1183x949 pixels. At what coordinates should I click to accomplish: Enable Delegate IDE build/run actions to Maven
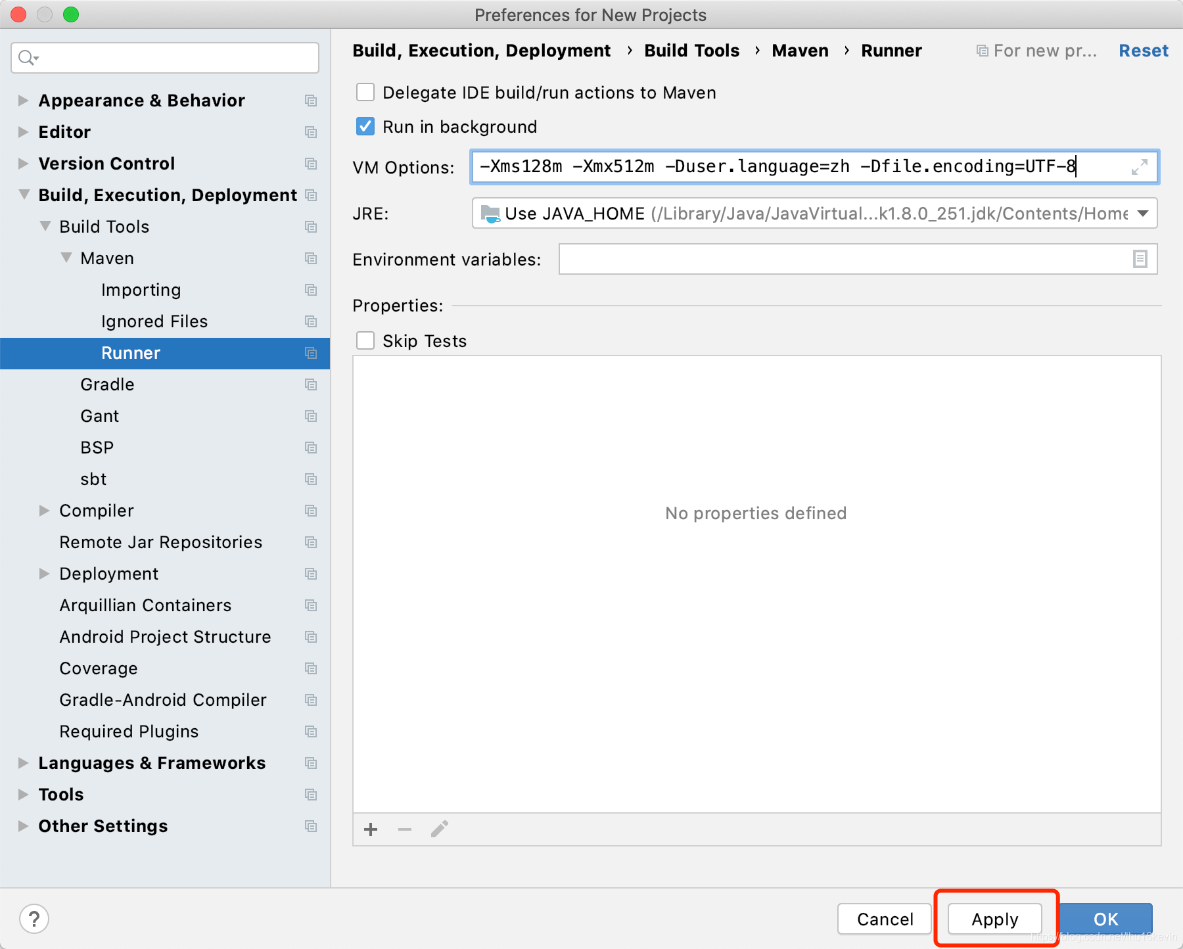click(365, 92)
